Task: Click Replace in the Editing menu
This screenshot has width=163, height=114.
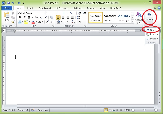Action: pos(152,35)
